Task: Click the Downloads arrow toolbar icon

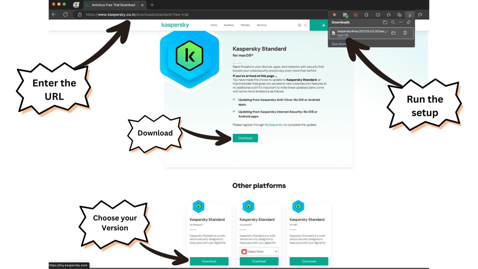Action: (x=410, y=15)
